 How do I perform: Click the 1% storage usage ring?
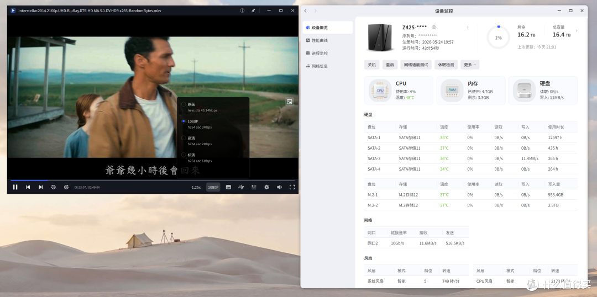pyautogui.click(x=499, y=38)
